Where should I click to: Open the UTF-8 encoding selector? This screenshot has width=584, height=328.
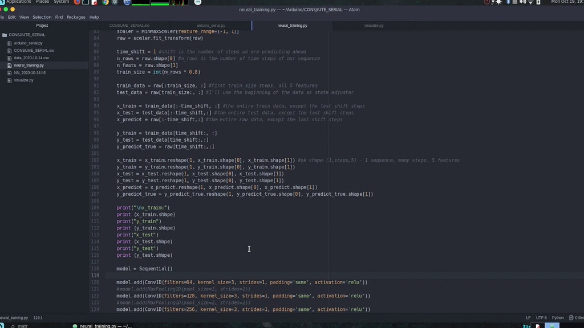point(542,318)
